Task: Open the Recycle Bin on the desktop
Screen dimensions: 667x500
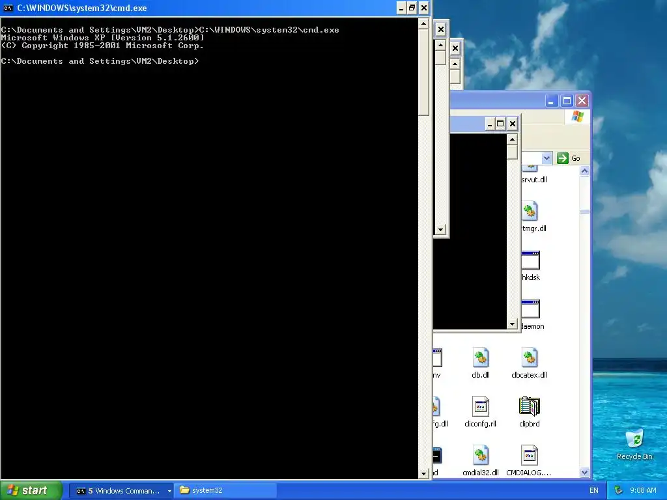Action: pos(634,439)
